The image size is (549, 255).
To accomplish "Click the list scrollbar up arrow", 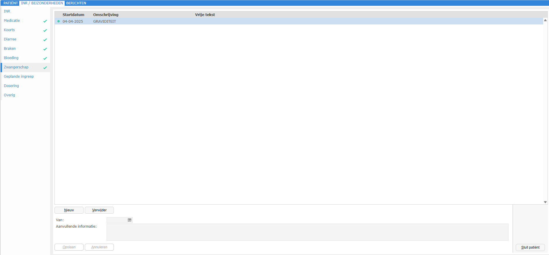I will click(545, 20).
